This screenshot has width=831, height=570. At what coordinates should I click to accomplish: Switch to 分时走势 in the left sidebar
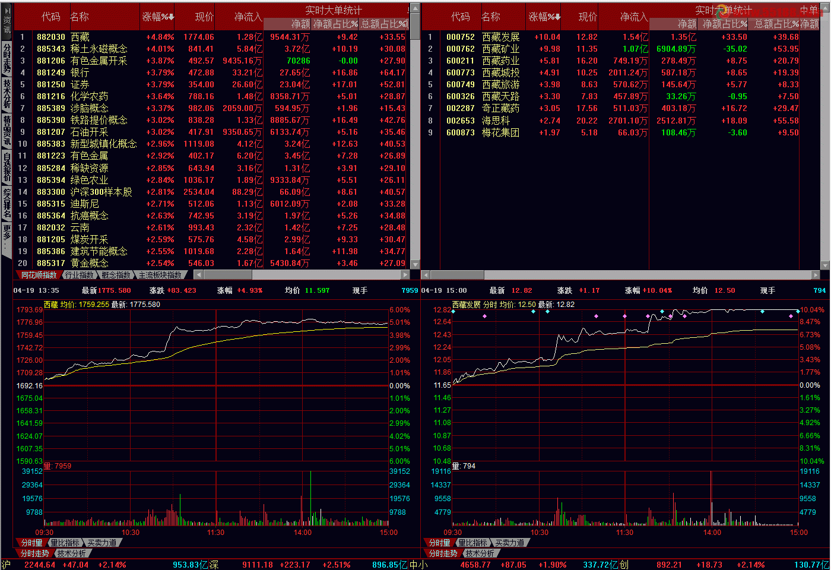(7, 59)
